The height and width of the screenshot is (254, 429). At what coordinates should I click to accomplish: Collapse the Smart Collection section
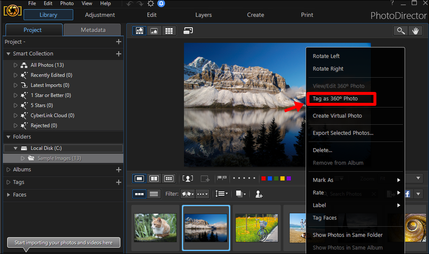[8, 54]
